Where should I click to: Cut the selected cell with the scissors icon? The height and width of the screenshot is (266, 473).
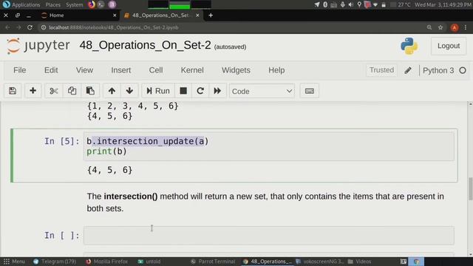coord(54,91)
